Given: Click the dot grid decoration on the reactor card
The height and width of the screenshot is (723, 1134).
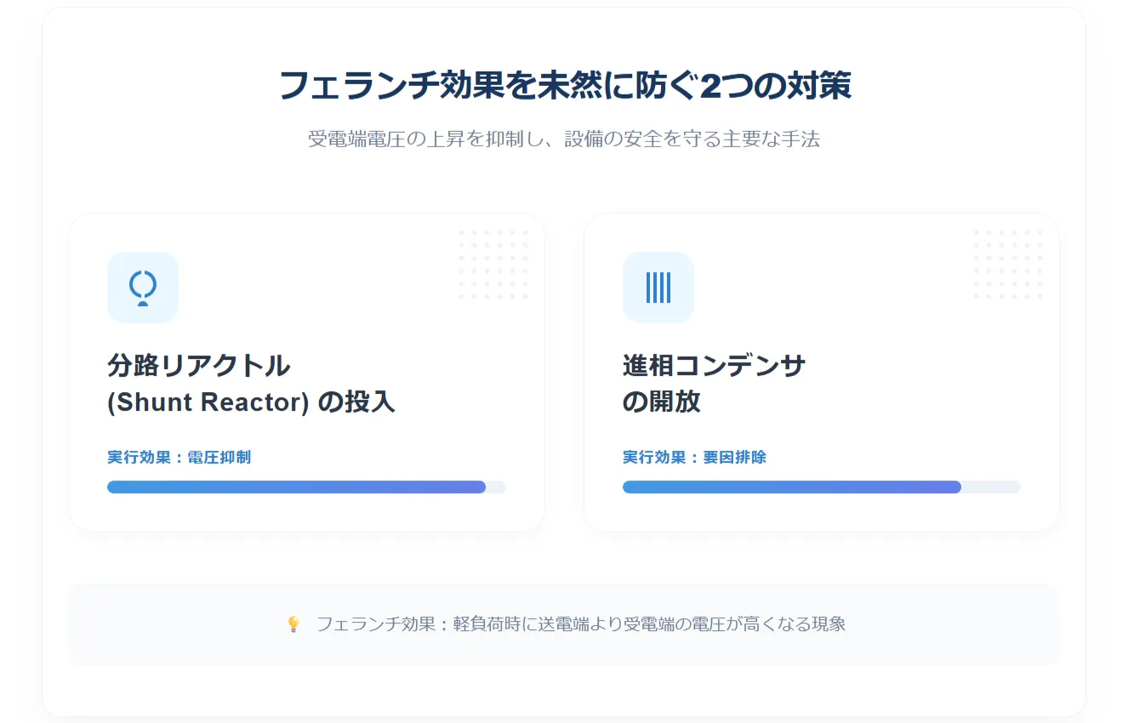Looking at the screenshot, I should pyautogui.click(x=493, y=264).
